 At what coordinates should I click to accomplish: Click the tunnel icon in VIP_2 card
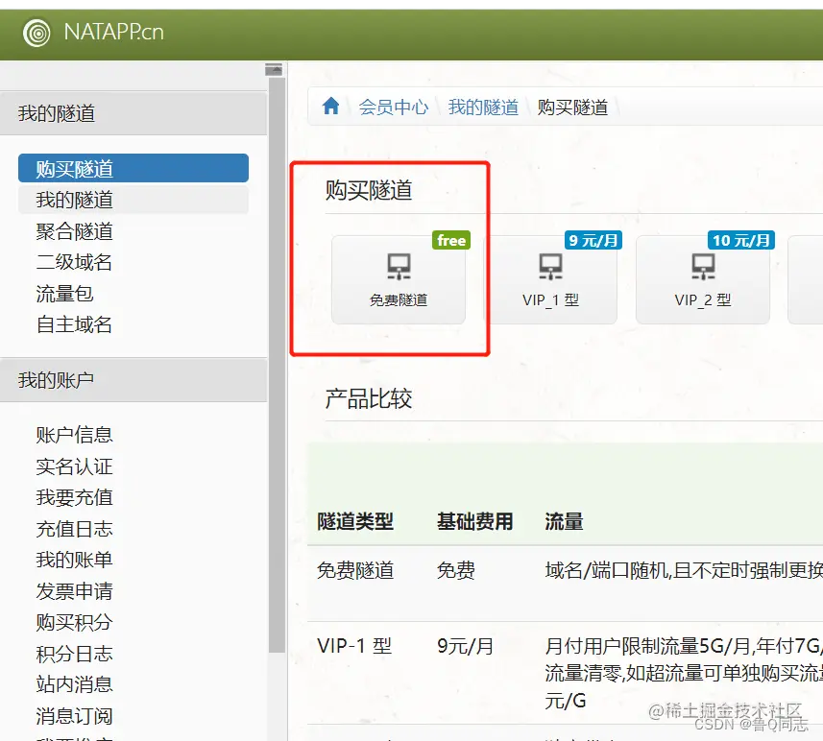point(703,267)
